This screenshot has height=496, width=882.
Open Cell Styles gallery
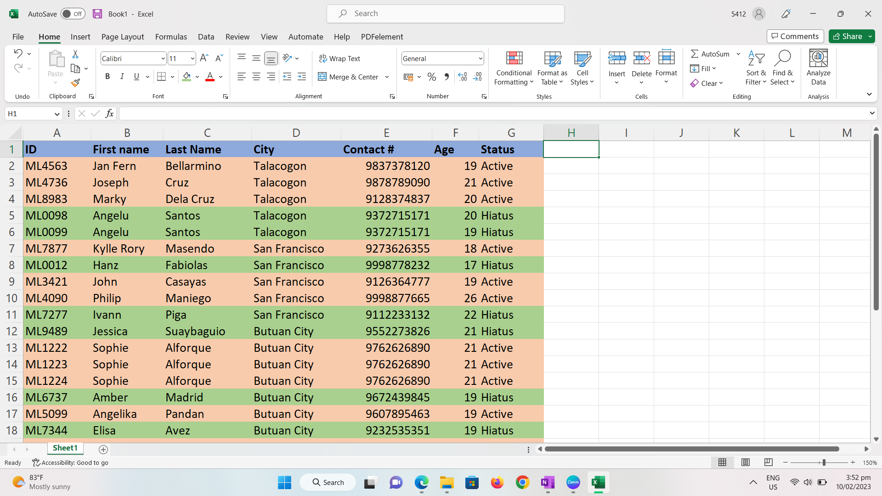(x=582, y=68)
